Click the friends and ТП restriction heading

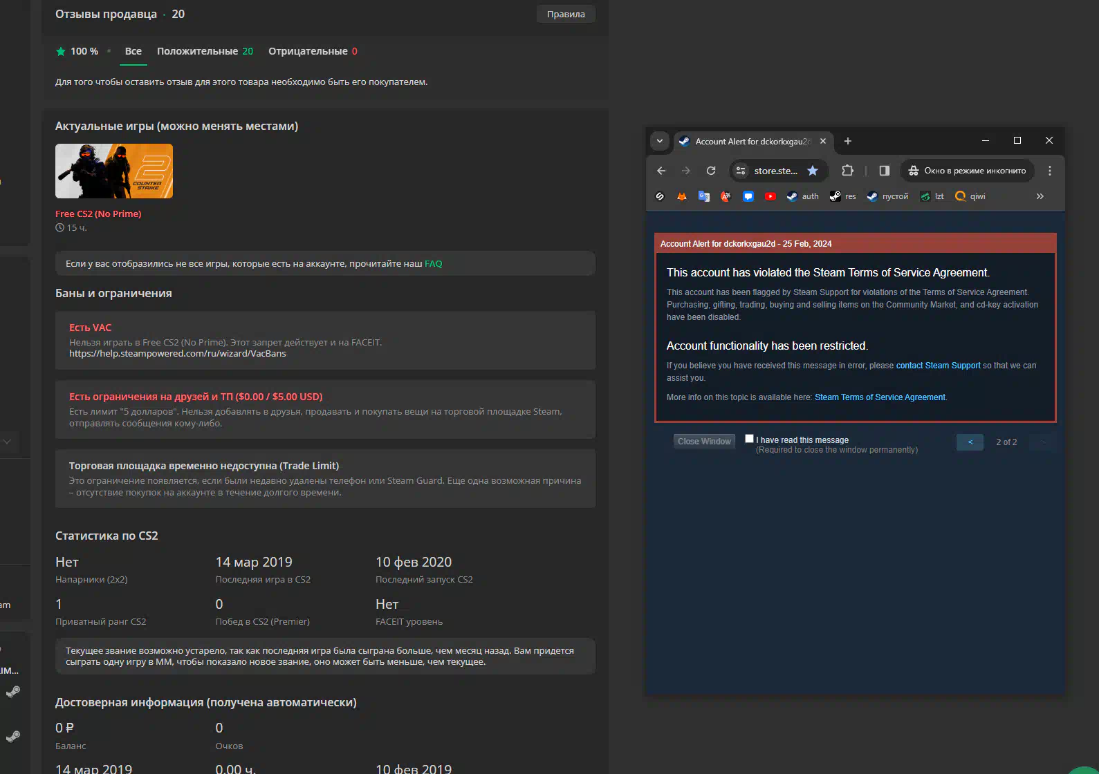[196, 397]
